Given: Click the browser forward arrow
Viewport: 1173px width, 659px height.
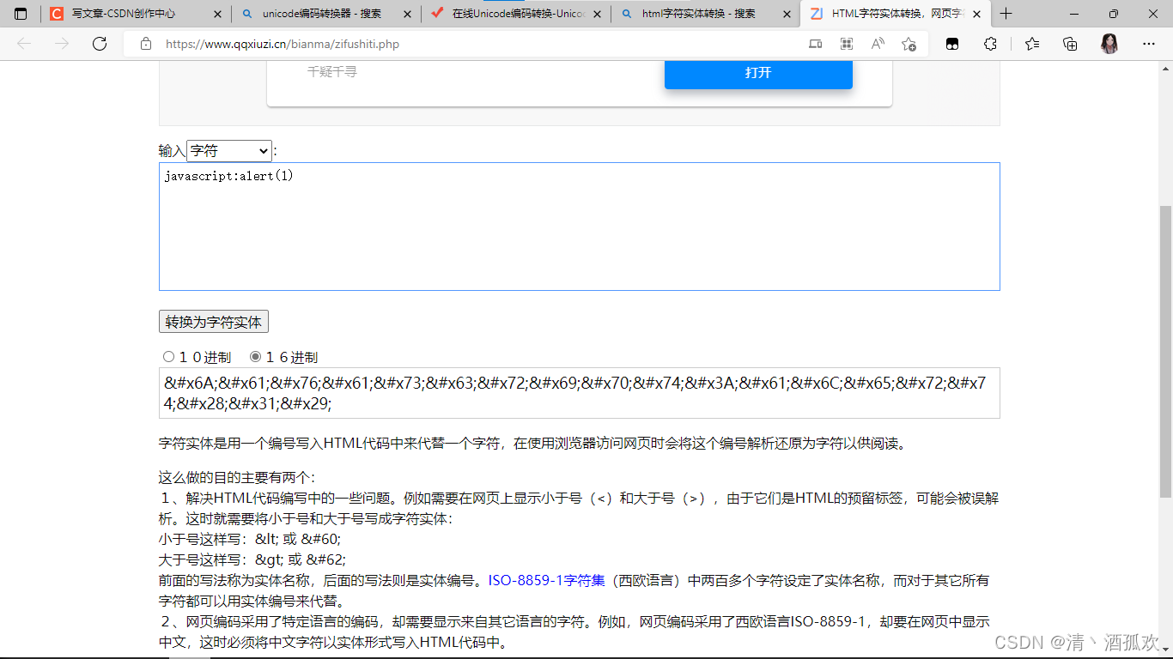Looking at the screenshot, I should (62, 44).
